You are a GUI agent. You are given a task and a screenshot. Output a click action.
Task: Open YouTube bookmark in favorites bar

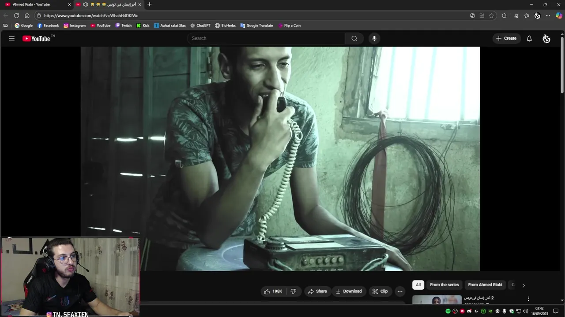[x=100, y=26]
